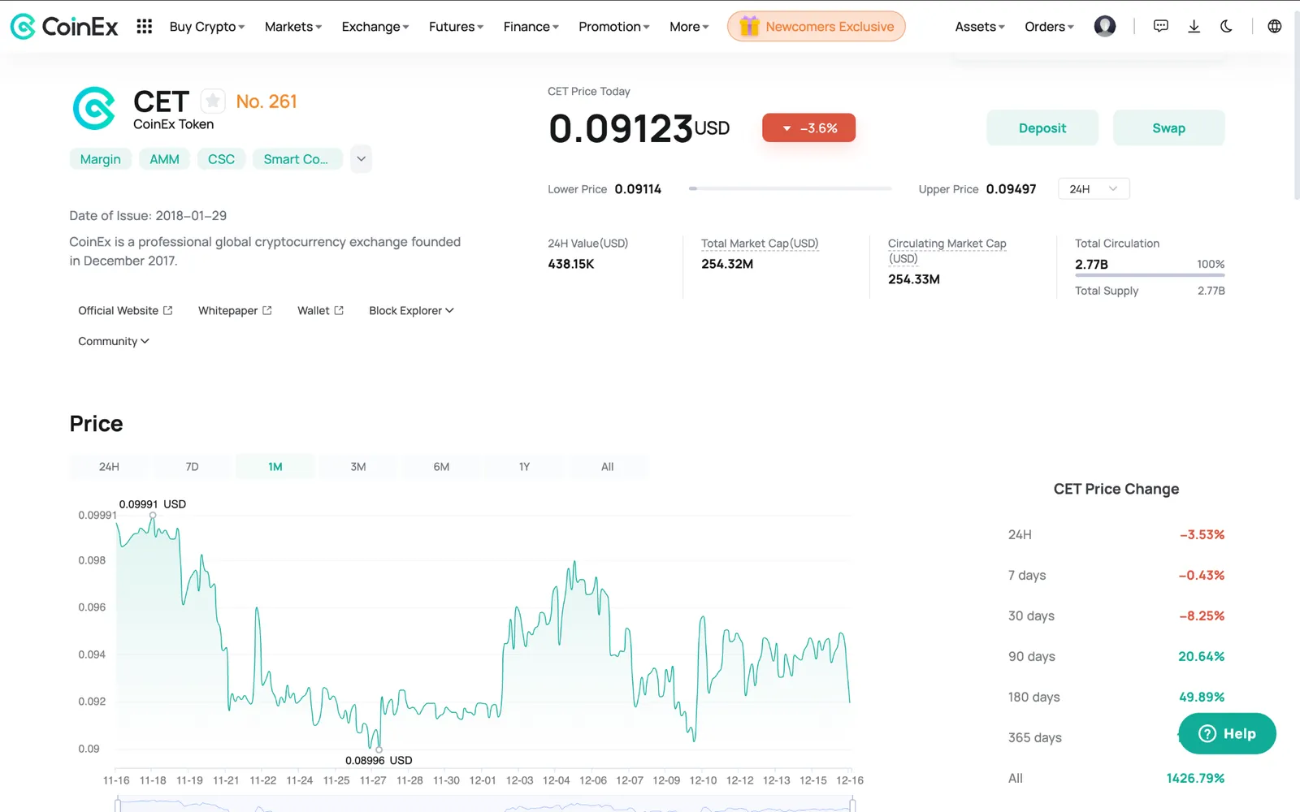Viewport: 1300px width, 812px height.
Task: Open the More menu
Action: click(x=689, y=27)
